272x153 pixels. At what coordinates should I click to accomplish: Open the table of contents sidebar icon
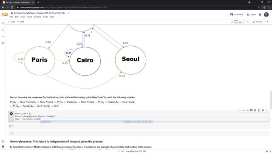tap(3, 23)
